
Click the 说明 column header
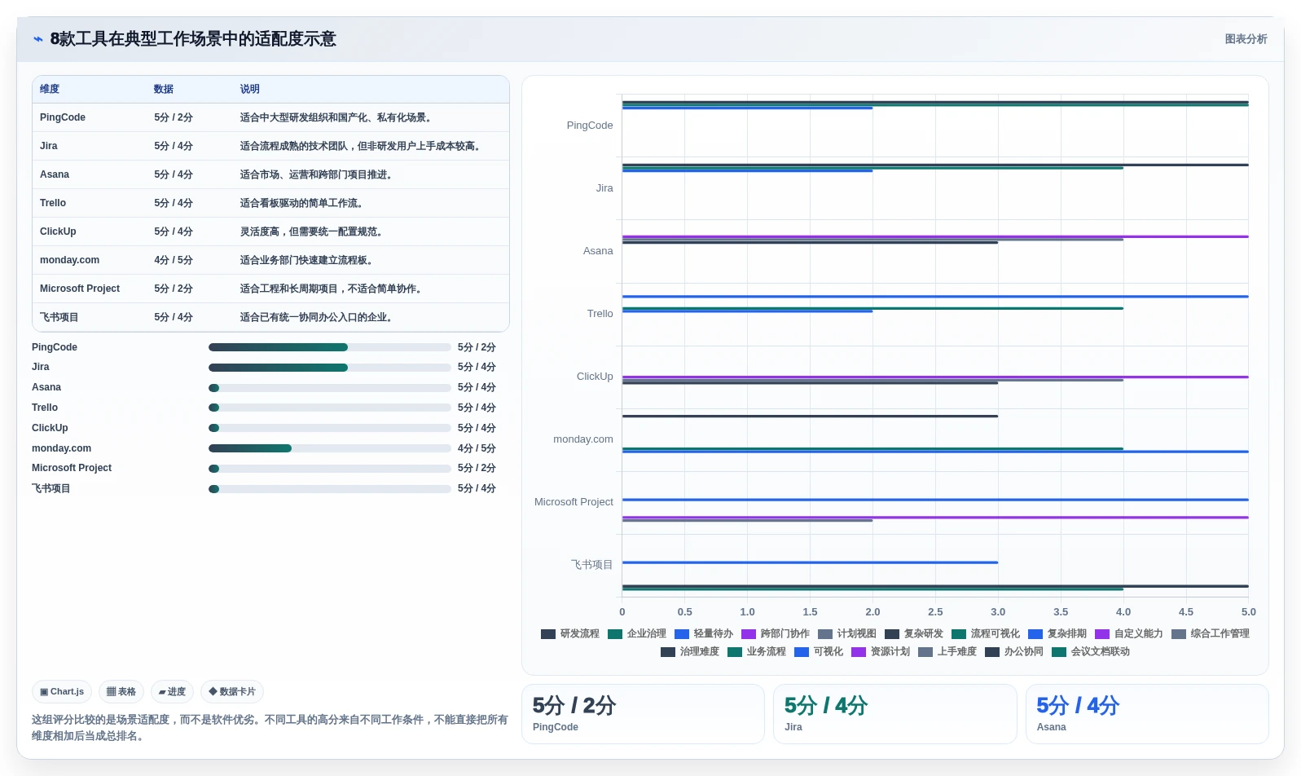click(x=249, y=89)
